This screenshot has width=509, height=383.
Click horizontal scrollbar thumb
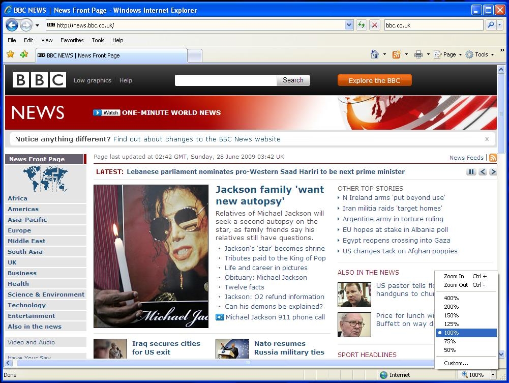248,363
